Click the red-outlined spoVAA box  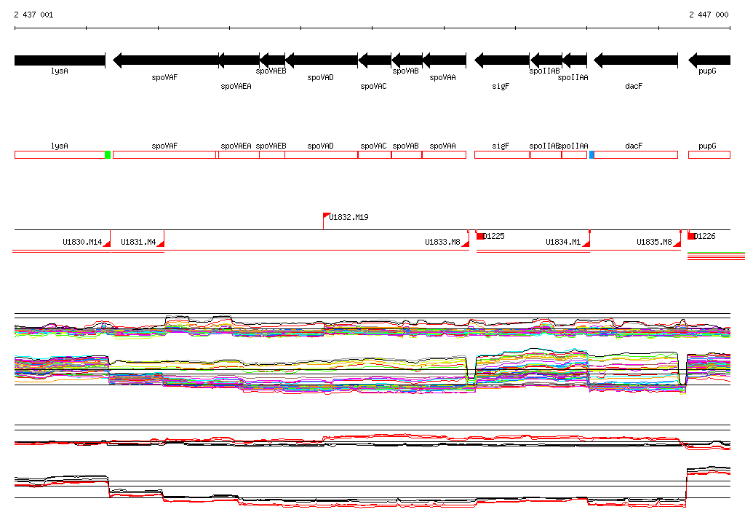tap(445, 154)
